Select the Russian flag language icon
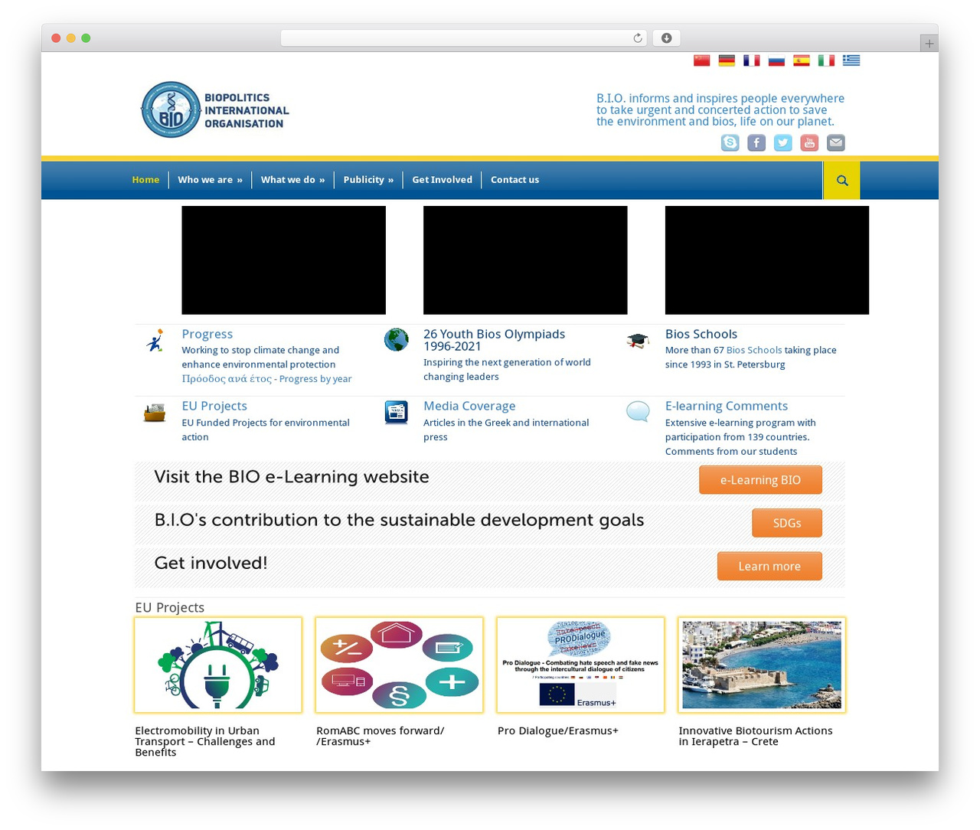 (776, 60)
